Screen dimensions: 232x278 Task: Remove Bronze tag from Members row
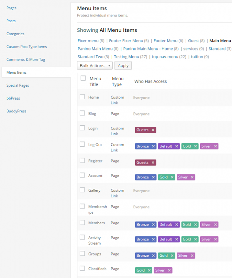coord(153,225)
